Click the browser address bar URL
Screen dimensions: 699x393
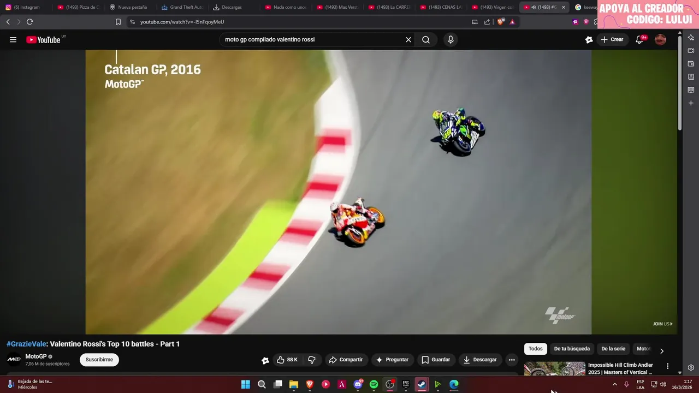182,22
